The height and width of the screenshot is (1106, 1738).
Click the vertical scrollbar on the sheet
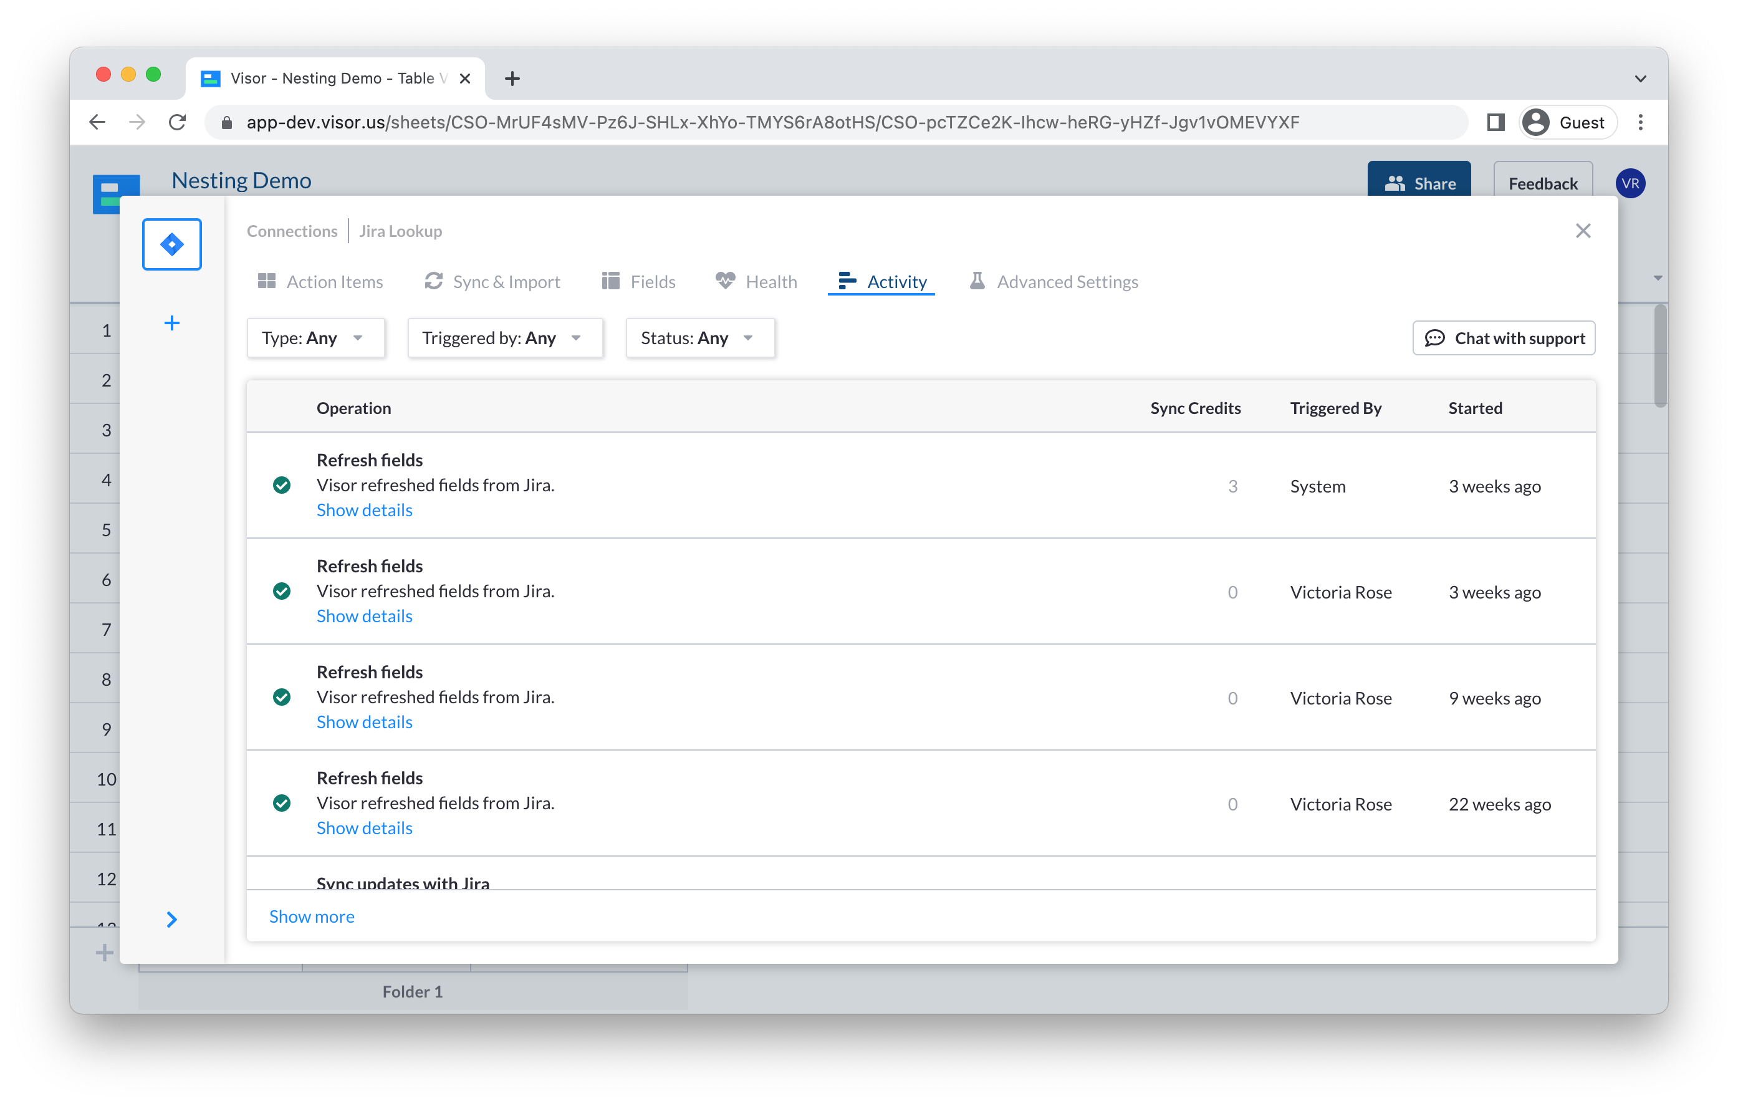[1660, 355]
